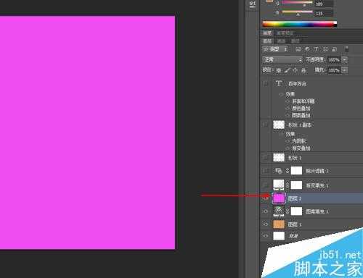Open the 正常 blend mode dropdown
The width and height of the screenshot is (363, 278).
click(x=282, y=59)
